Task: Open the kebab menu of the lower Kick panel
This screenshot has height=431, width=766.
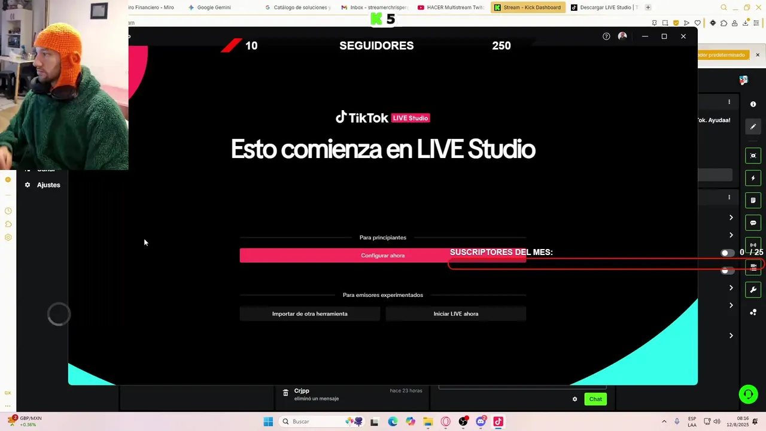Action: [x=729, y=197]
